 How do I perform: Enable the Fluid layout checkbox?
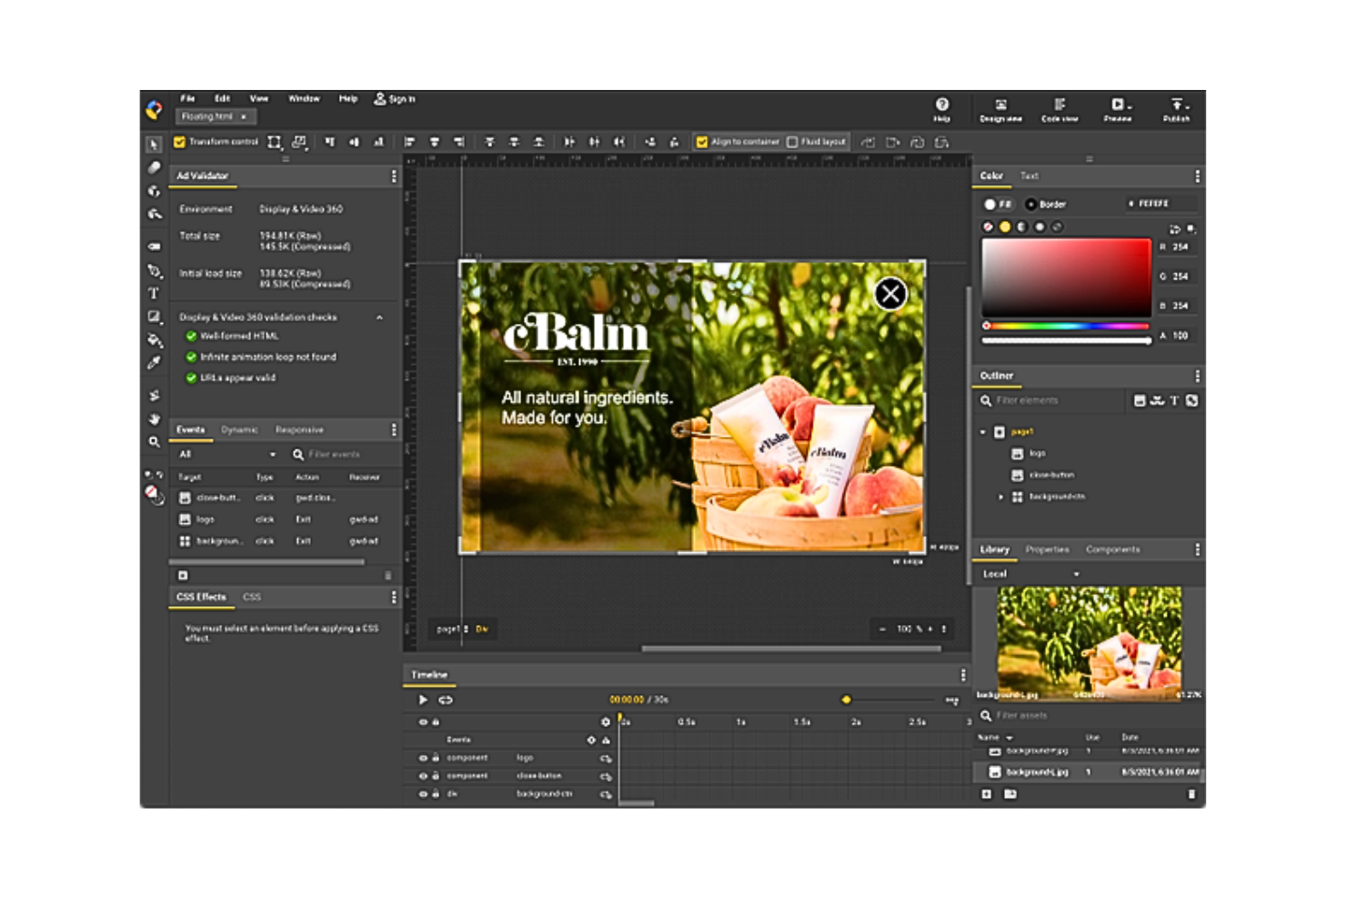[x=792, y=142]
